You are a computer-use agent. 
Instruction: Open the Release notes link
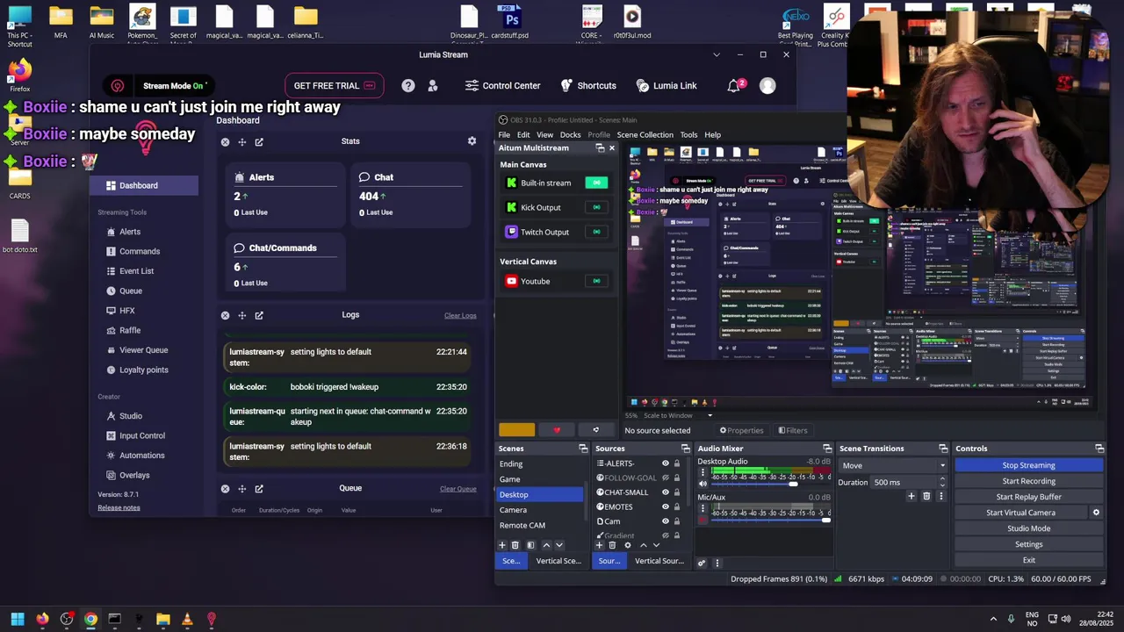coord(119,507)
